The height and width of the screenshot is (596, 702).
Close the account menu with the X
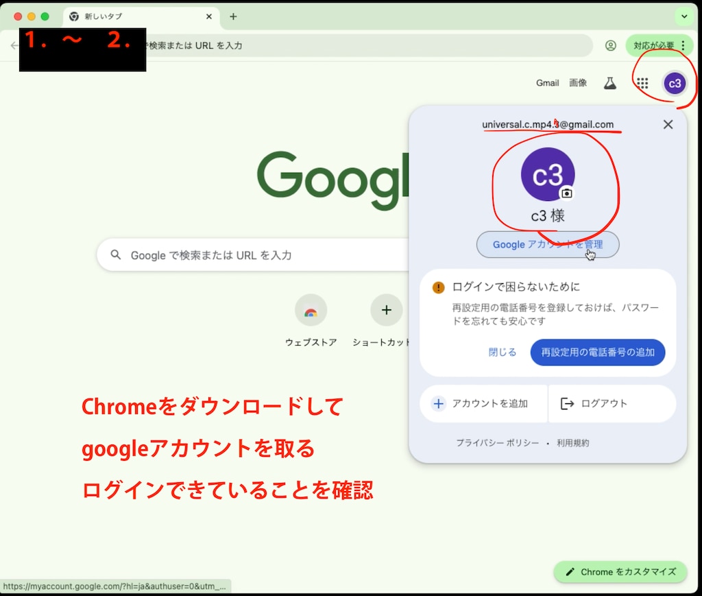pyautogui.click(x=667, y=124)
